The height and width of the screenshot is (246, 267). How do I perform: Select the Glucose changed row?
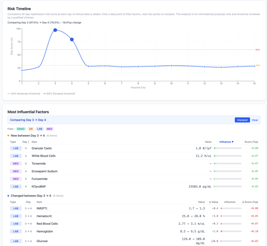134,241
